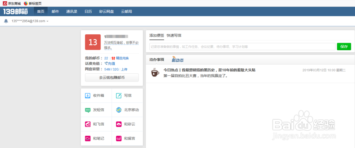Click the 邮币 count 22 link
The width and height of the screenshot is (355, 148).
pos(106,58)
